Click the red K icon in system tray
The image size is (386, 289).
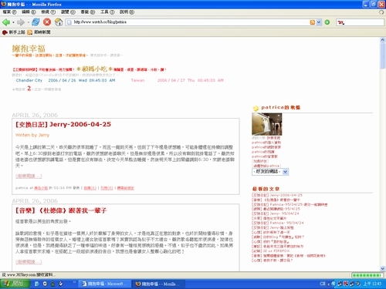(346, 284)
